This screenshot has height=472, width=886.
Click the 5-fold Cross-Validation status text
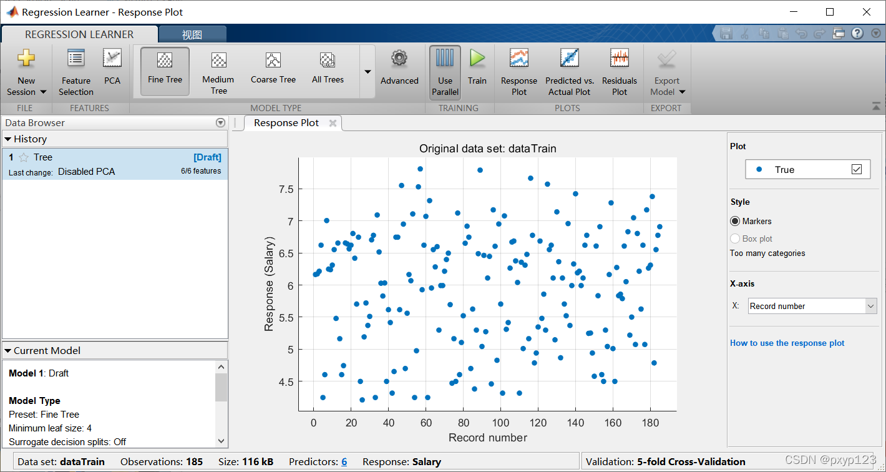tap(691, 462)
